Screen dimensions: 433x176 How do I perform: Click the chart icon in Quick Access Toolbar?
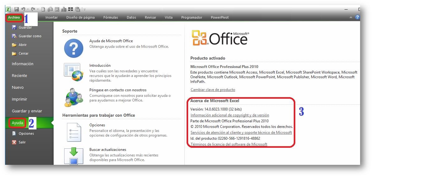(64, 10)
